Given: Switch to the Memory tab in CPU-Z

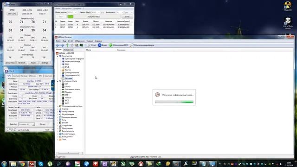Looking at the screenshot, I should point(33,76).
